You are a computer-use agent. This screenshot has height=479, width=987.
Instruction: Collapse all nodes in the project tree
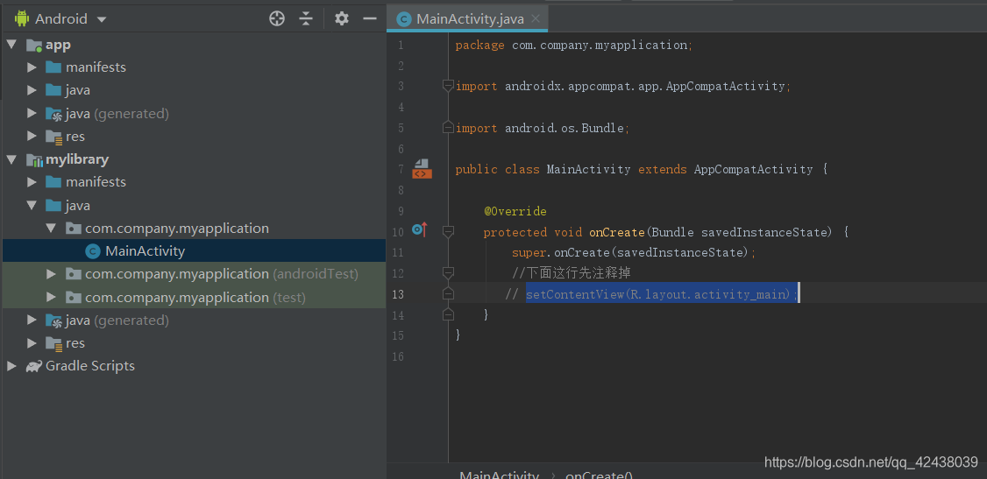pos(306,19)
